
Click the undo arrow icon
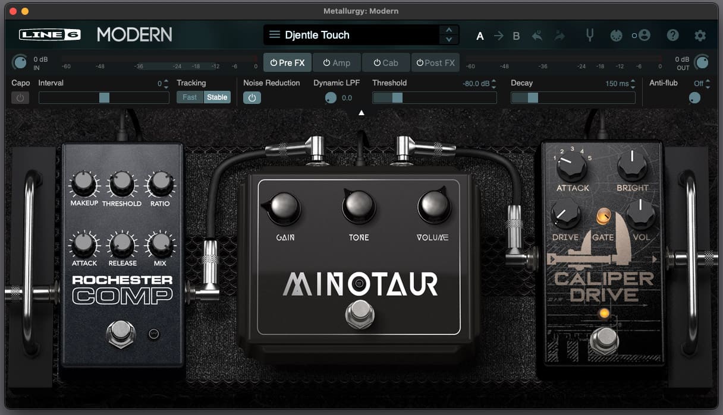click(537, 36)
